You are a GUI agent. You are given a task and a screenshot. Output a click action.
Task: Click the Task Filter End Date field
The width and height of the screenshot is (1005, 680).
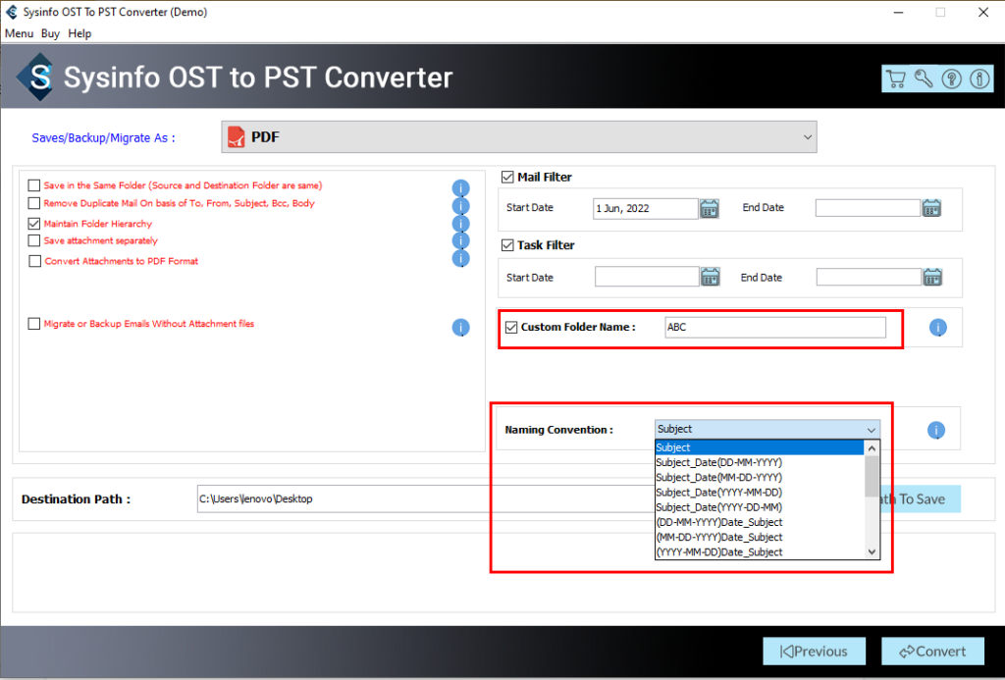tap(870, 277)
